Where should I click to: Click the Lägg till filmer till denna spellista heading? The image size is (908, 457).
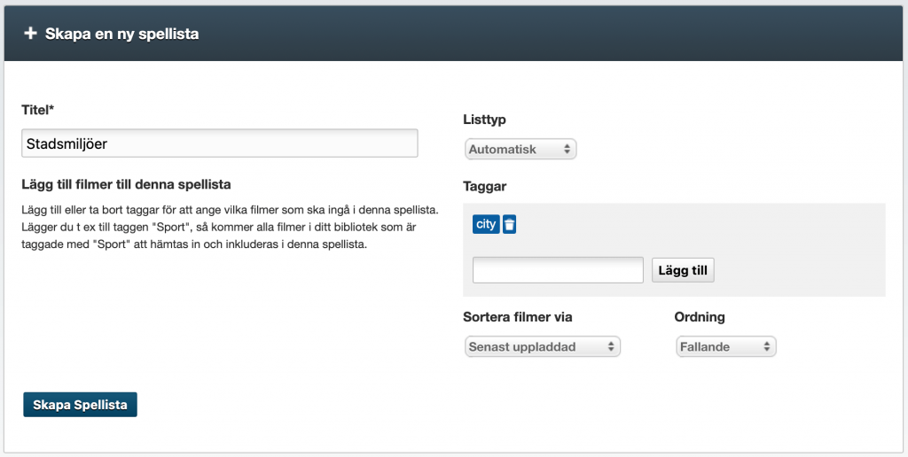126,184
